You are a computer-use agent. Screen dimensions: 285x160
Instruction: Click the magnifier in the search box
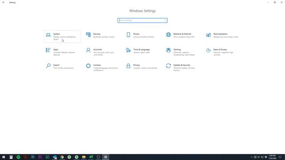[165, 20]
